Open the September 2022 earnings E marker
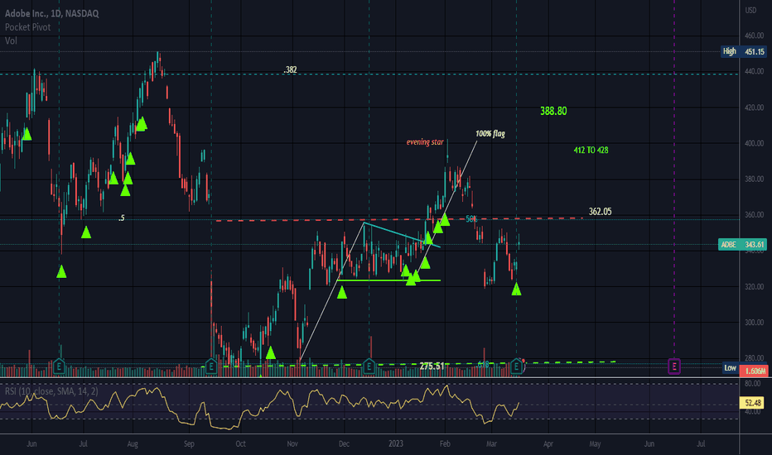The height and width of the screenshot is (455, 772). 211,366
